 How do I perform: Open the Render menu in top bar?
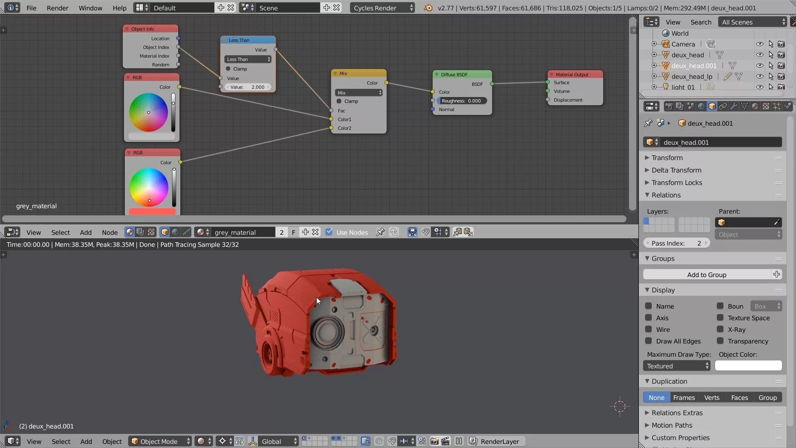tap(57, 8)
